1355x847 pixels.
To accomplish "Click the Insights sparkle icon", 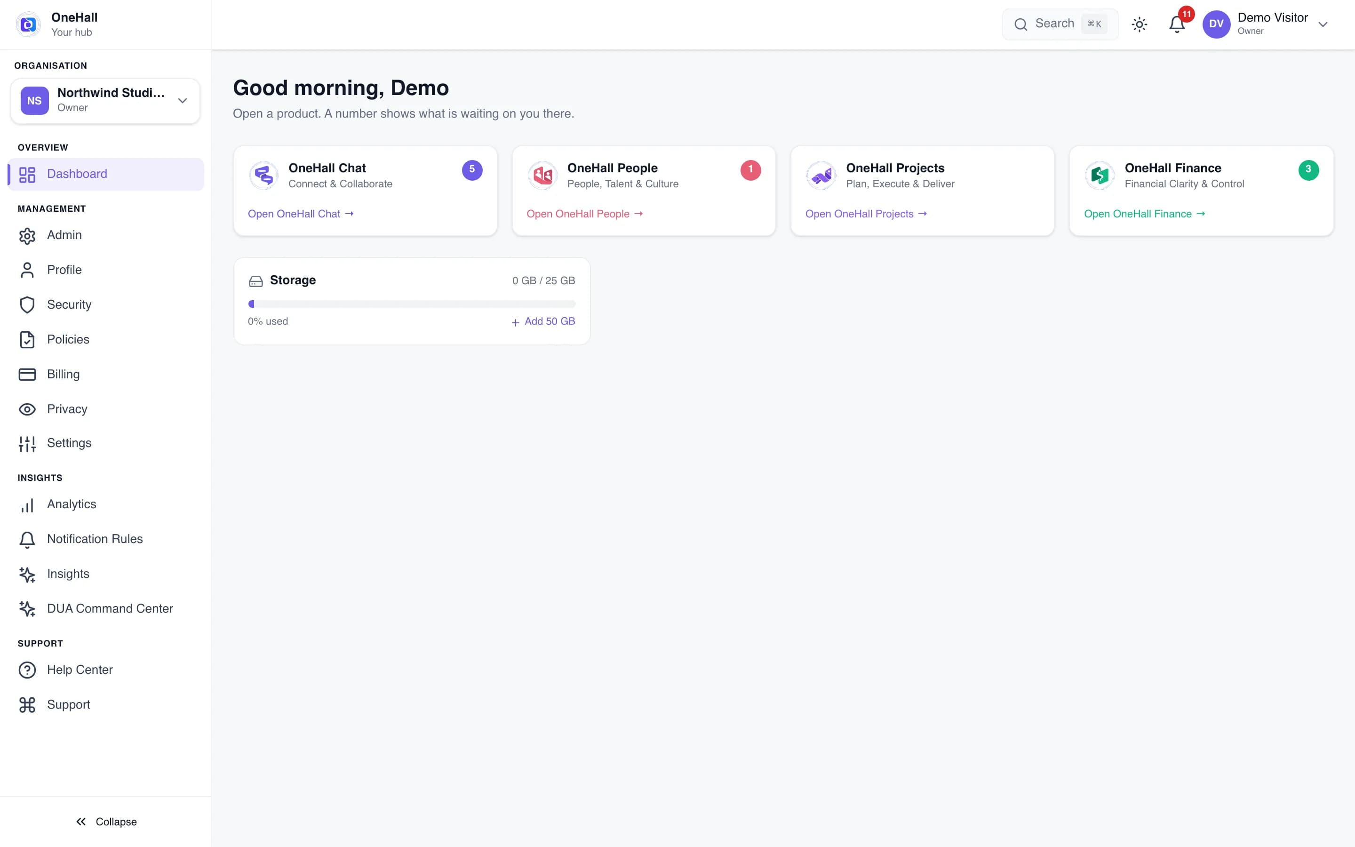I will click(27, 574).
